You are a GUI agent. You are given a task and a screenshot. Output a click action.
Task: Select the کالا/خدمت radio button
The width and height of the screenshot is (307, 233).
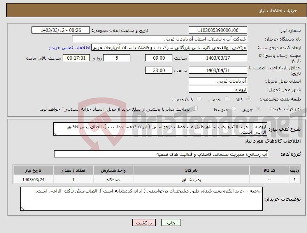[x=199, y=99]
